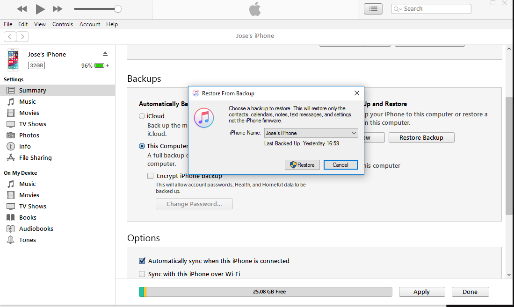Open the Account menu
Image resolution: width=514 pixels, height=307 pixels.
coord(90,24)
